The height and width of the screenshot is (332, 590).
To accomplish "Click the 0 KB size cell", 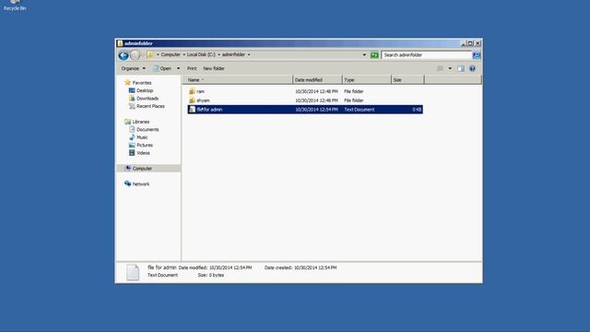I will tap(417, 110).
